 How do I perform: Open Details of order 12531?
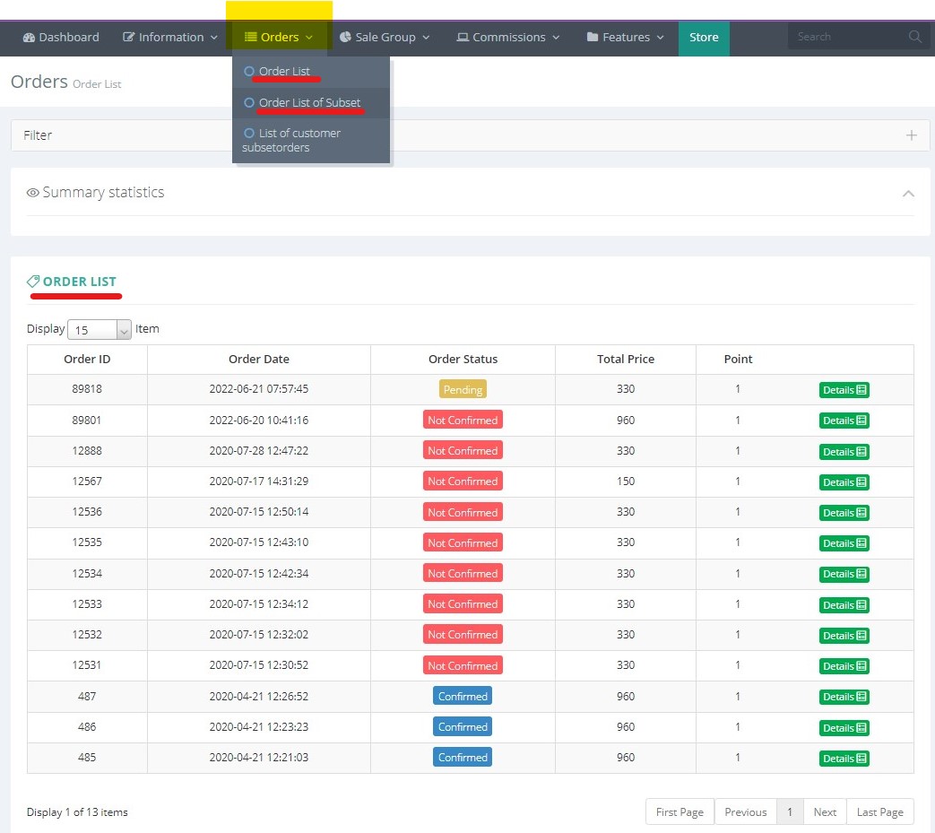point(844,666)
